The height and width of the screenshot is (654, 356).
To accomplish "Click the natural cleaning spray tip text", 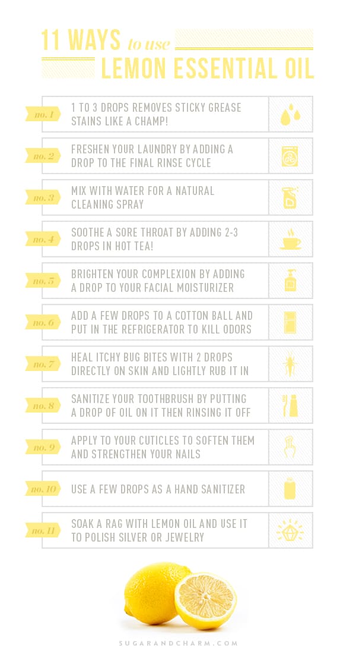I will click(143, 197).
